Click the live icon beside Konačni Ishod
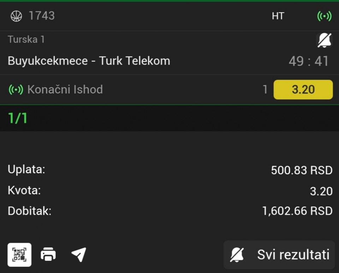 pyautogui.click(x=16, y=90)
